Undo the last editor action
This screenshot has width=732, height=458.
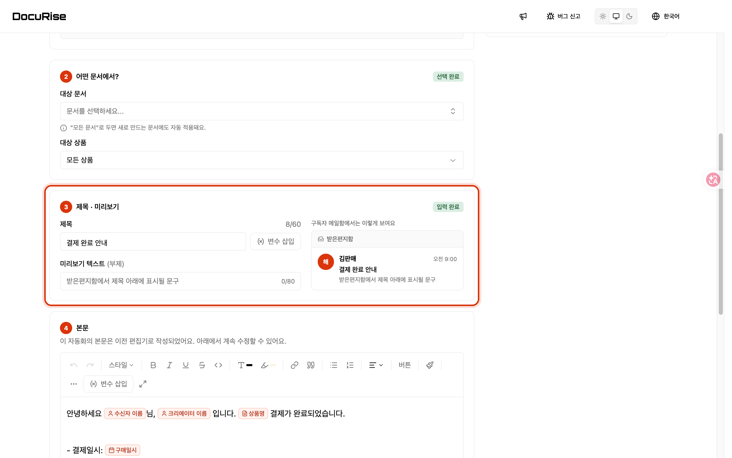coord(73,365)
